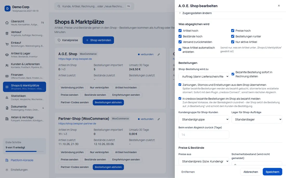286x178 pixels.
Task: Toggle Bezahlte Bestellung sofort in Rechnung stellen
Action: (x=233, y=74)
